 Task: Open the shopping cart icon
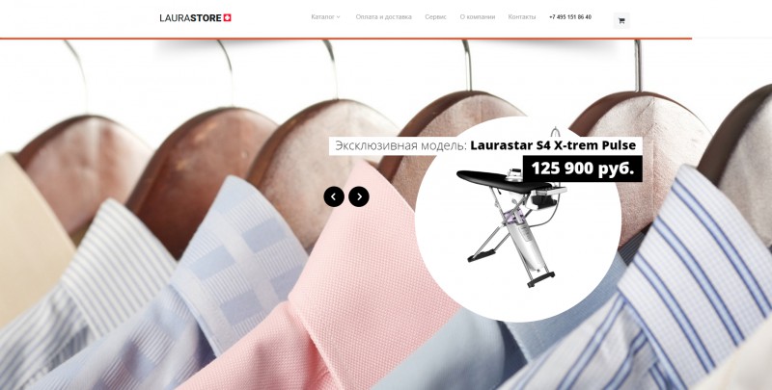pos(621,20)
